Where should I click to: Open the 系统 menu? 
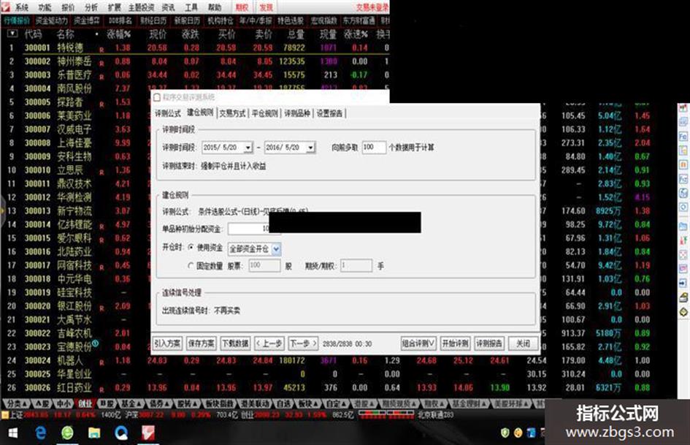[22, 7]
